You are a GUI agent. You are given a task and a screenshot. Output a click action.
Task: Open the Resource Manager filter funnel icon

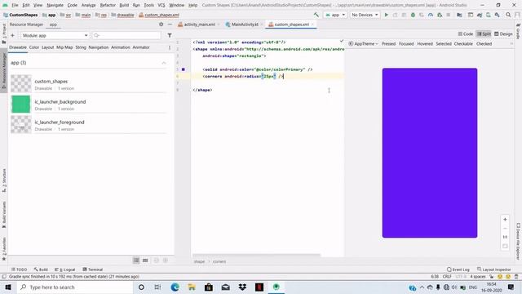click(170, 35)
